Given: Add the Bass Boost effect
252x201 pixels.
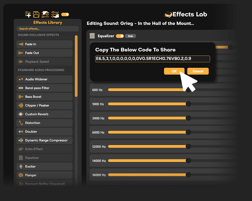Looking at the screenshot, I should click(x=44, y=97).
